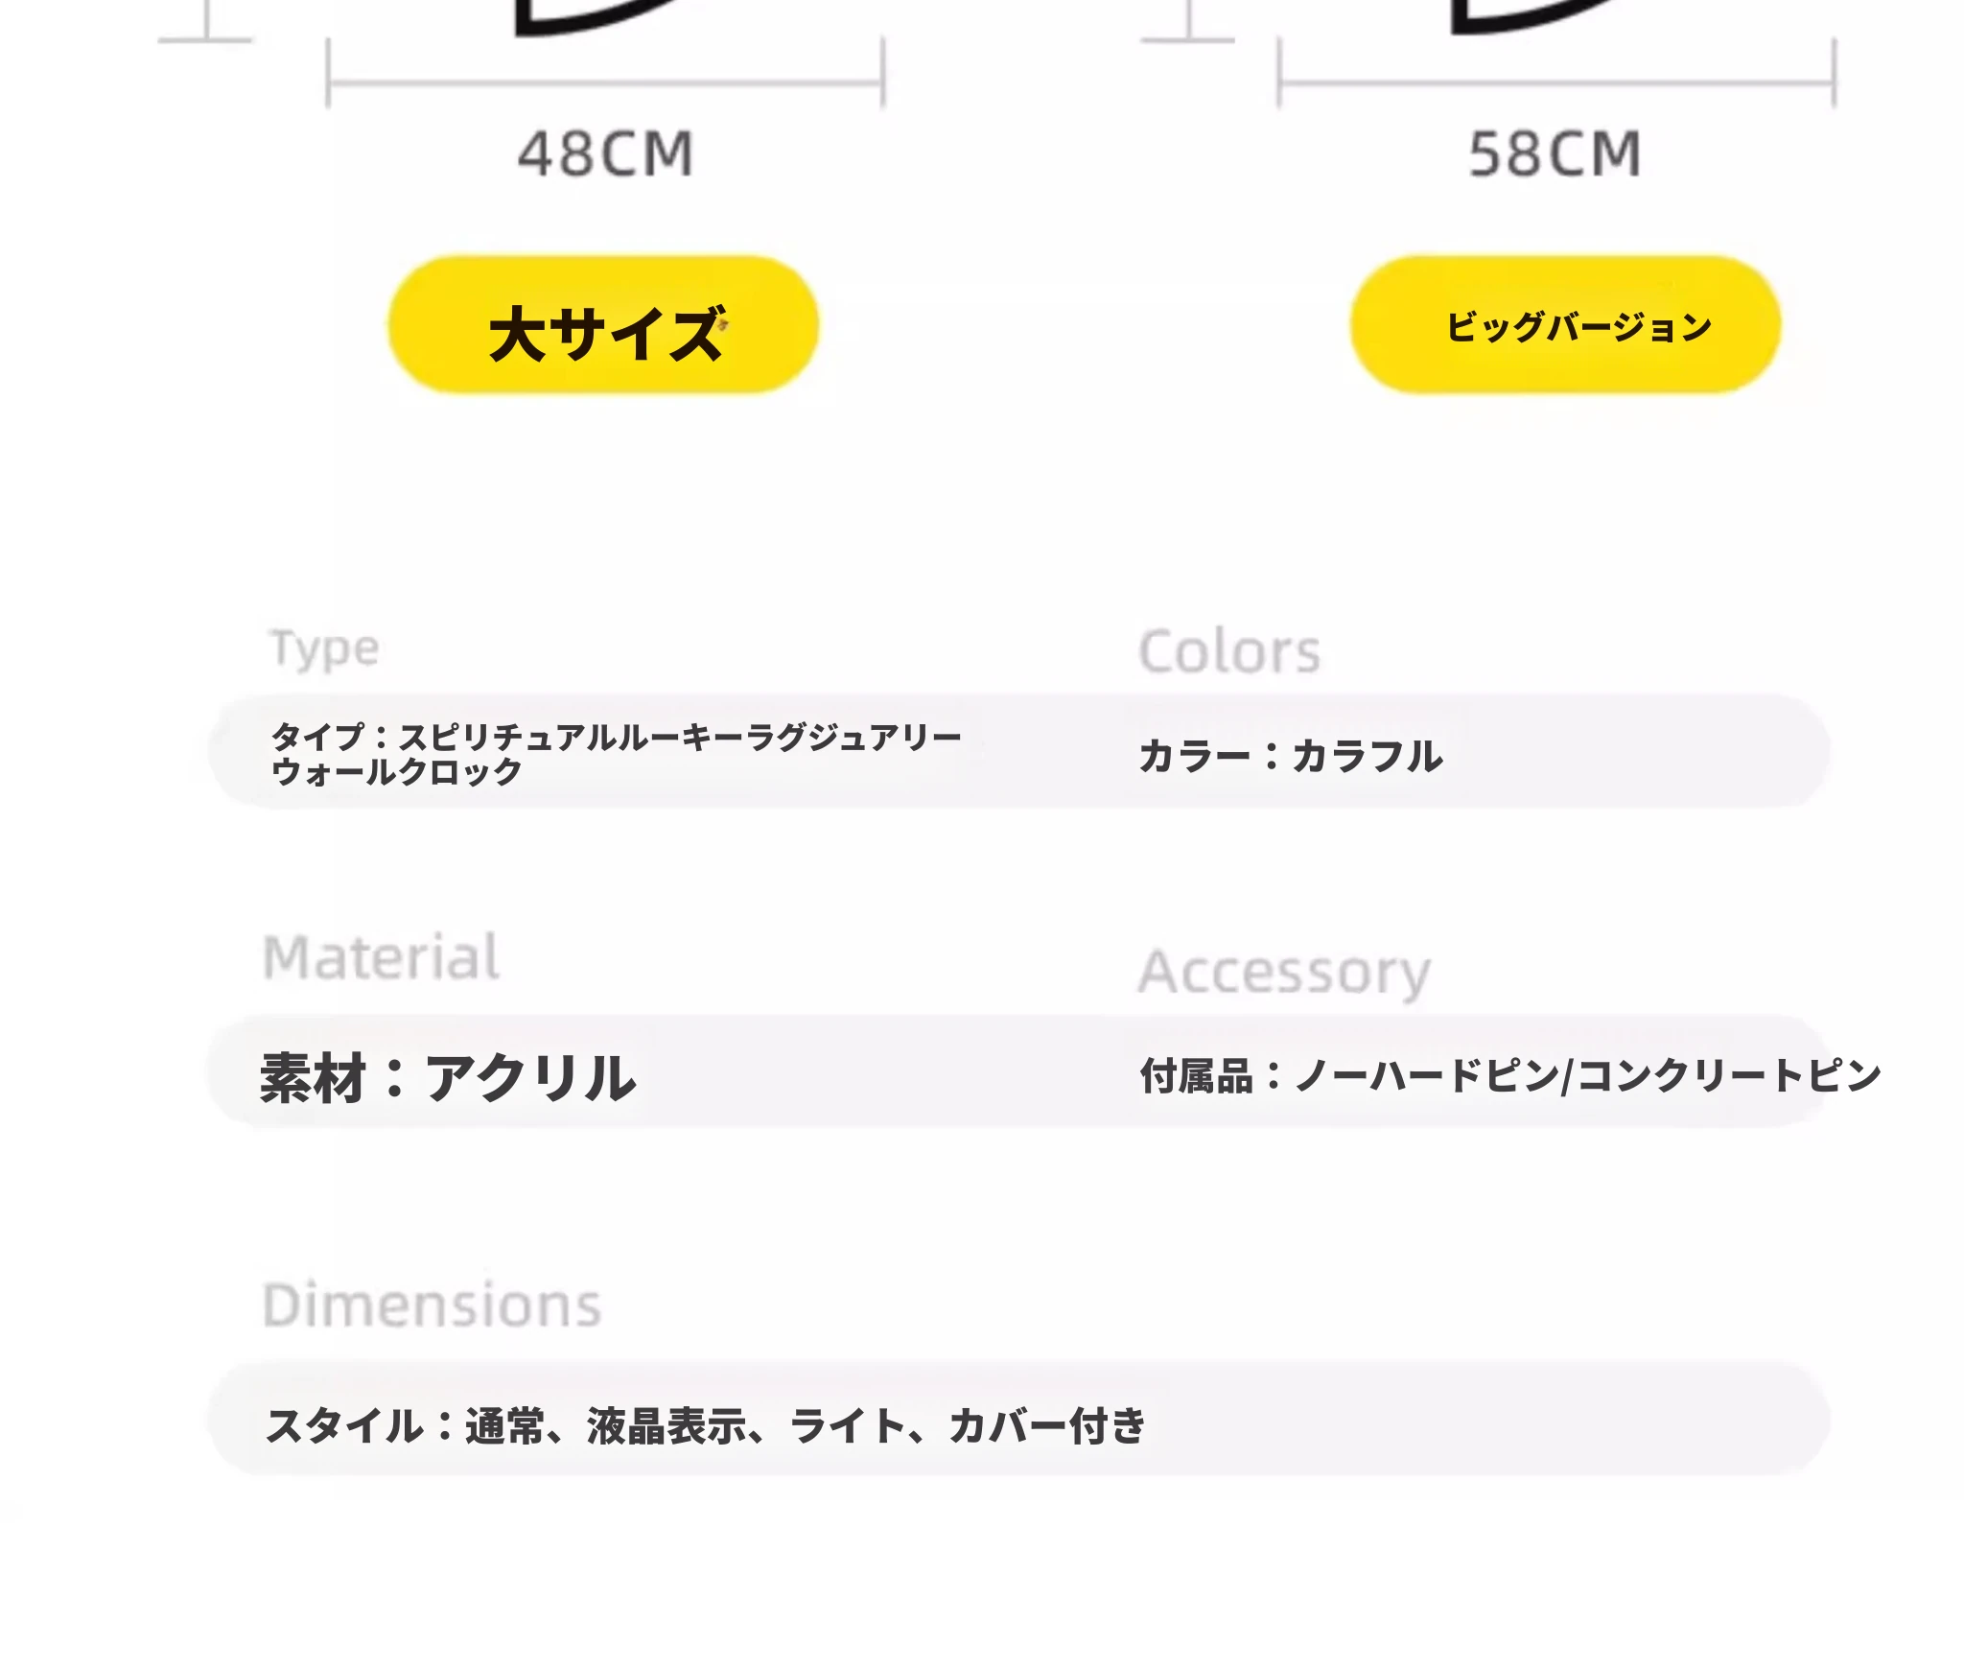
Task: Click the 58CM width measurement line
Action: (x=1555, y=82)
